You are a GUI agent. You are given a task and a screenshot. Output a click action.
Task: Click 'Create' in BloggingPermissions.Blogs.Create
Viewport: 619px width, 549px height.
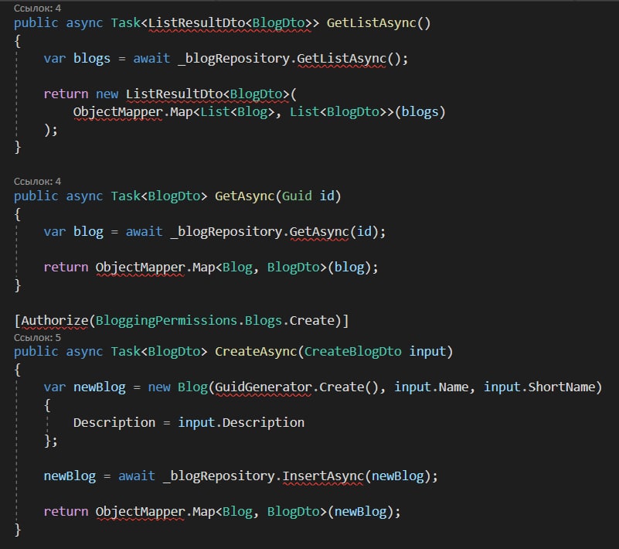point(312,320)
